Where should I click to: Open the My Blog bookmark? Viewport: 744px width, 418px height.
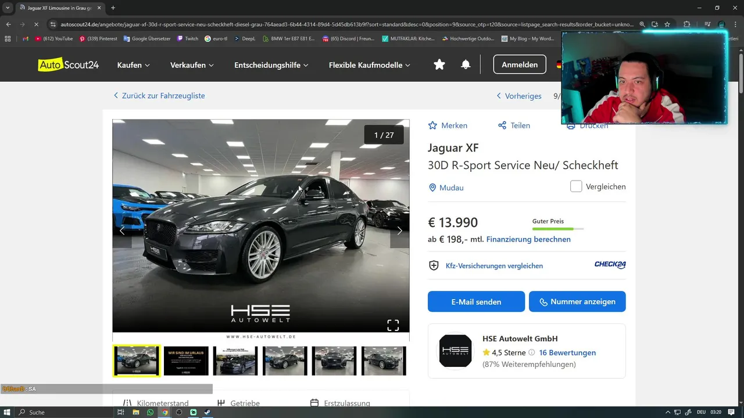click(527, 39)
